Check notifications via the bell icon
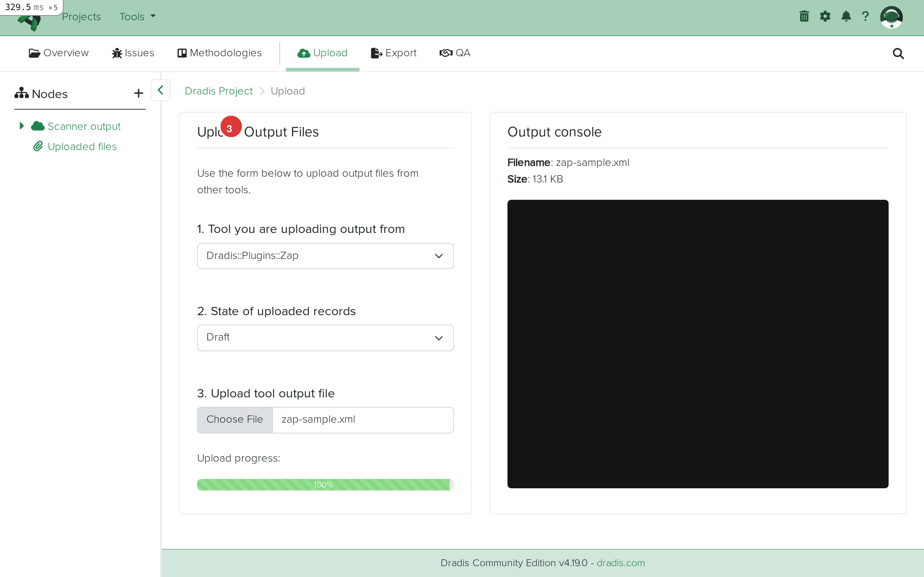924x577 pixels. pyautogui.click(x=846, y=17)
